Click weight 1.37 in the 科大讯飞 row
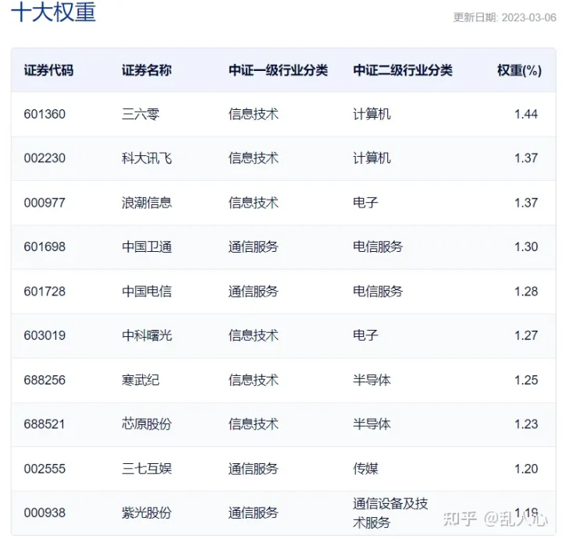The height and width of the screenshot is (542, 562). (526, 158)
